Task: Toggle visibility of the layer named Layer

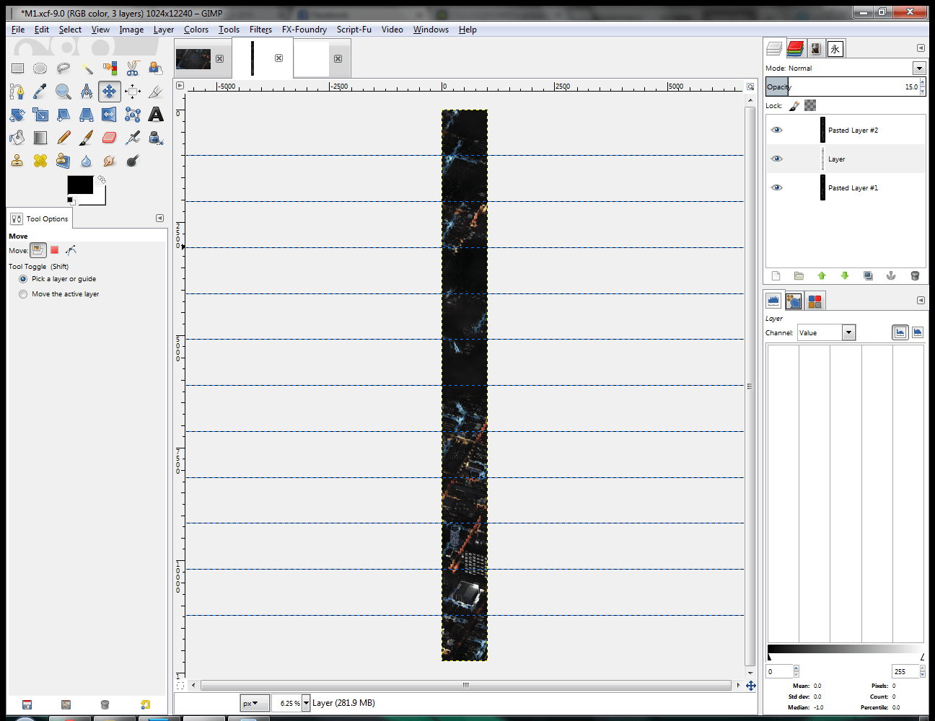Action: tap(777, 159)
